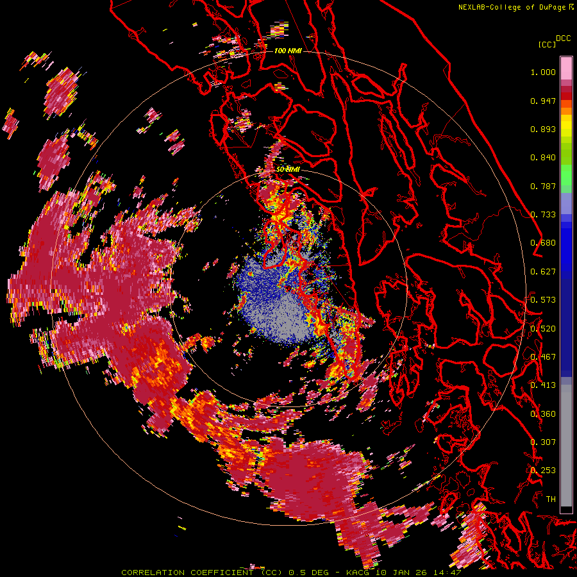Click the TH label on the color scale
The height and width of the screenshot is (577, 577).
551,499
